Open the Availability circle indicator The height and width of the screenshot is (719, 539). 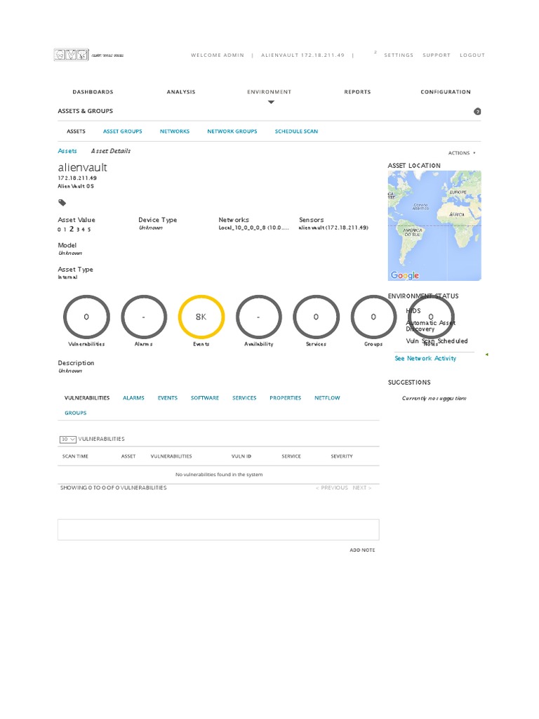coord(258,317)
